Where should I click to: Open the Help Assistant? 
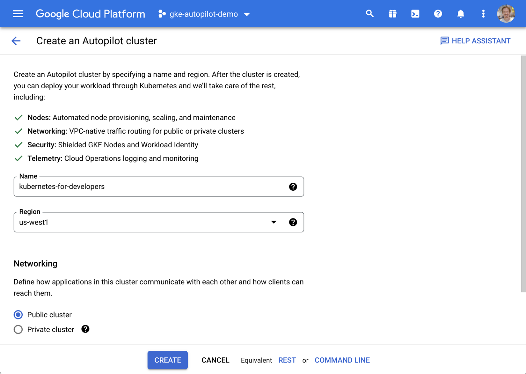coord(475,41)
